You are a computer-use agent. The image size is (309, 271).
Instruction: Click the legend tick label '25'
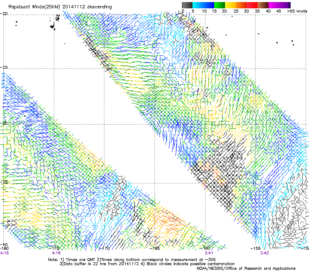coord(236,11)
